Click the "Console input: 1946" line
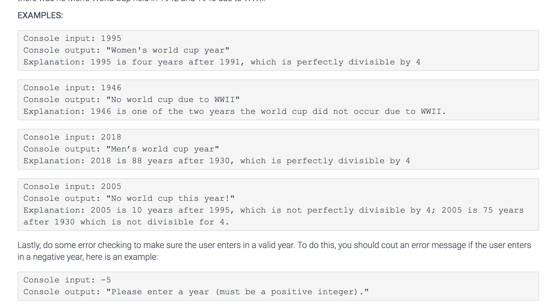Image resolution: width=551 pixels, height=306 pixels. click(x=72, y=88)
